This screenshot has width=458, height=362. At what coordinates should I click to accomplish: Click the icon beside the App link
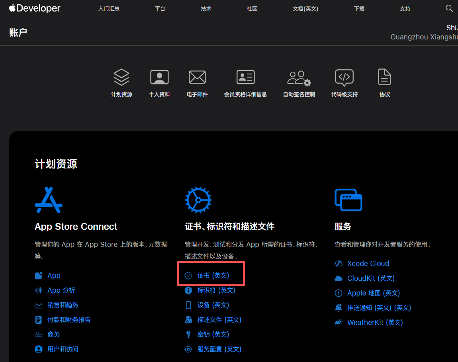coord(39,276)
